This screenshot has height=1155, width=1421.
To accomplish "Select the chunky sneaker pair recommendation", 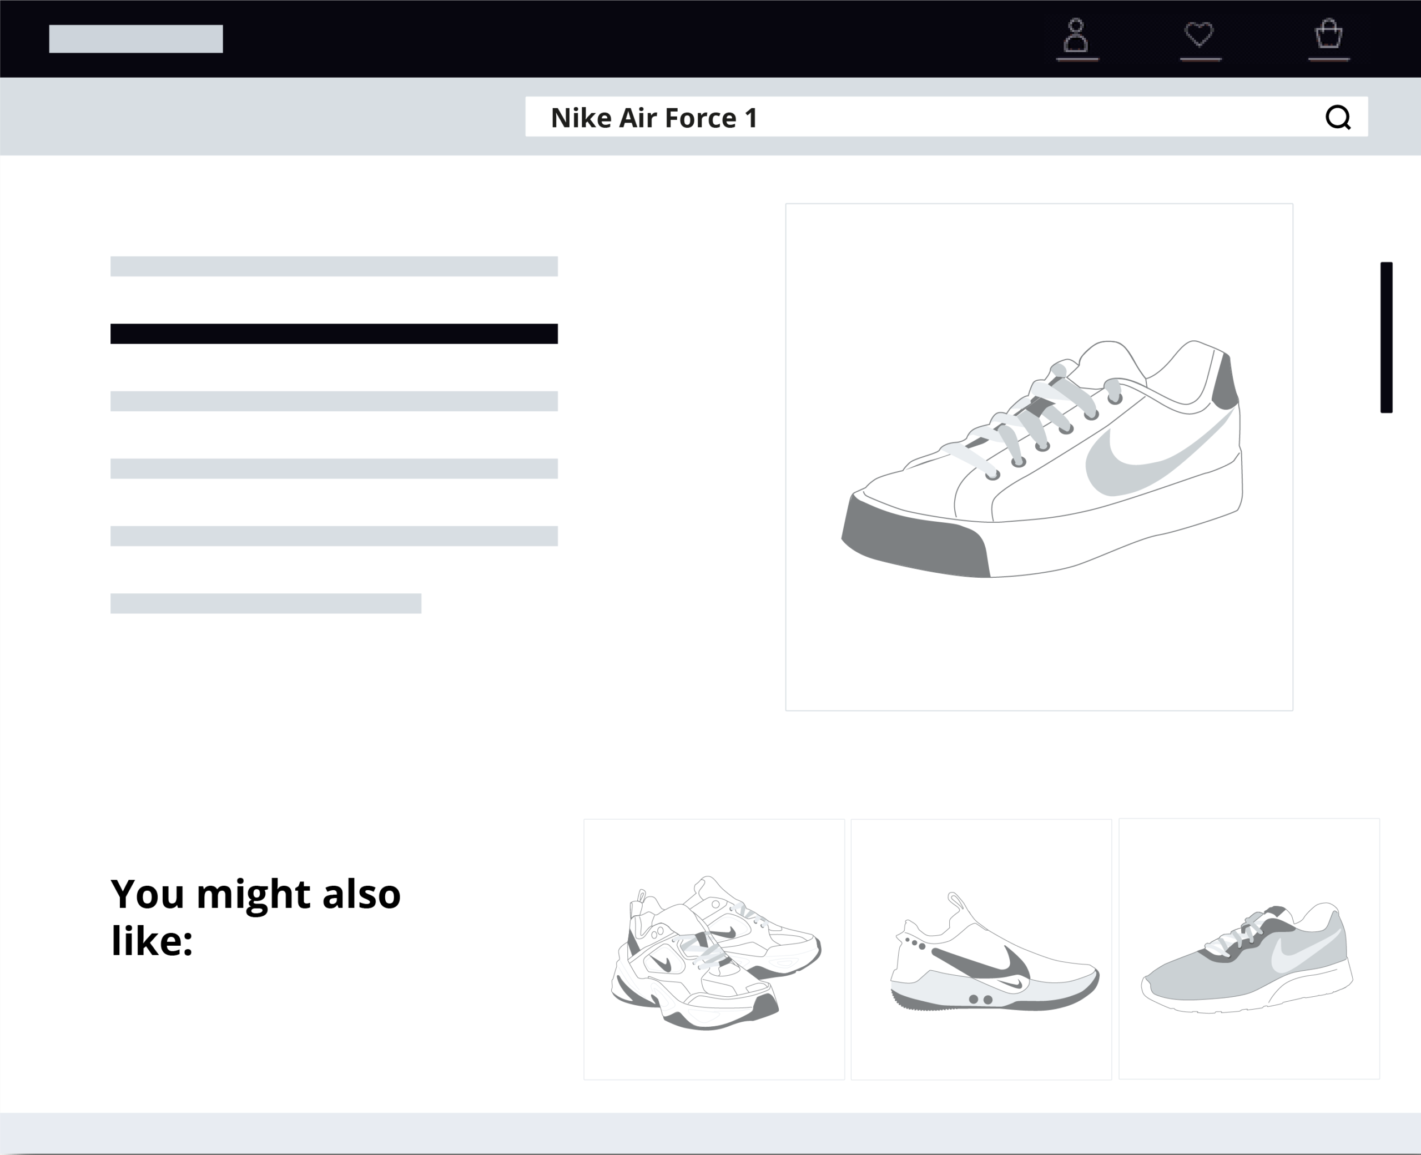I will click(x=714, y=950).
